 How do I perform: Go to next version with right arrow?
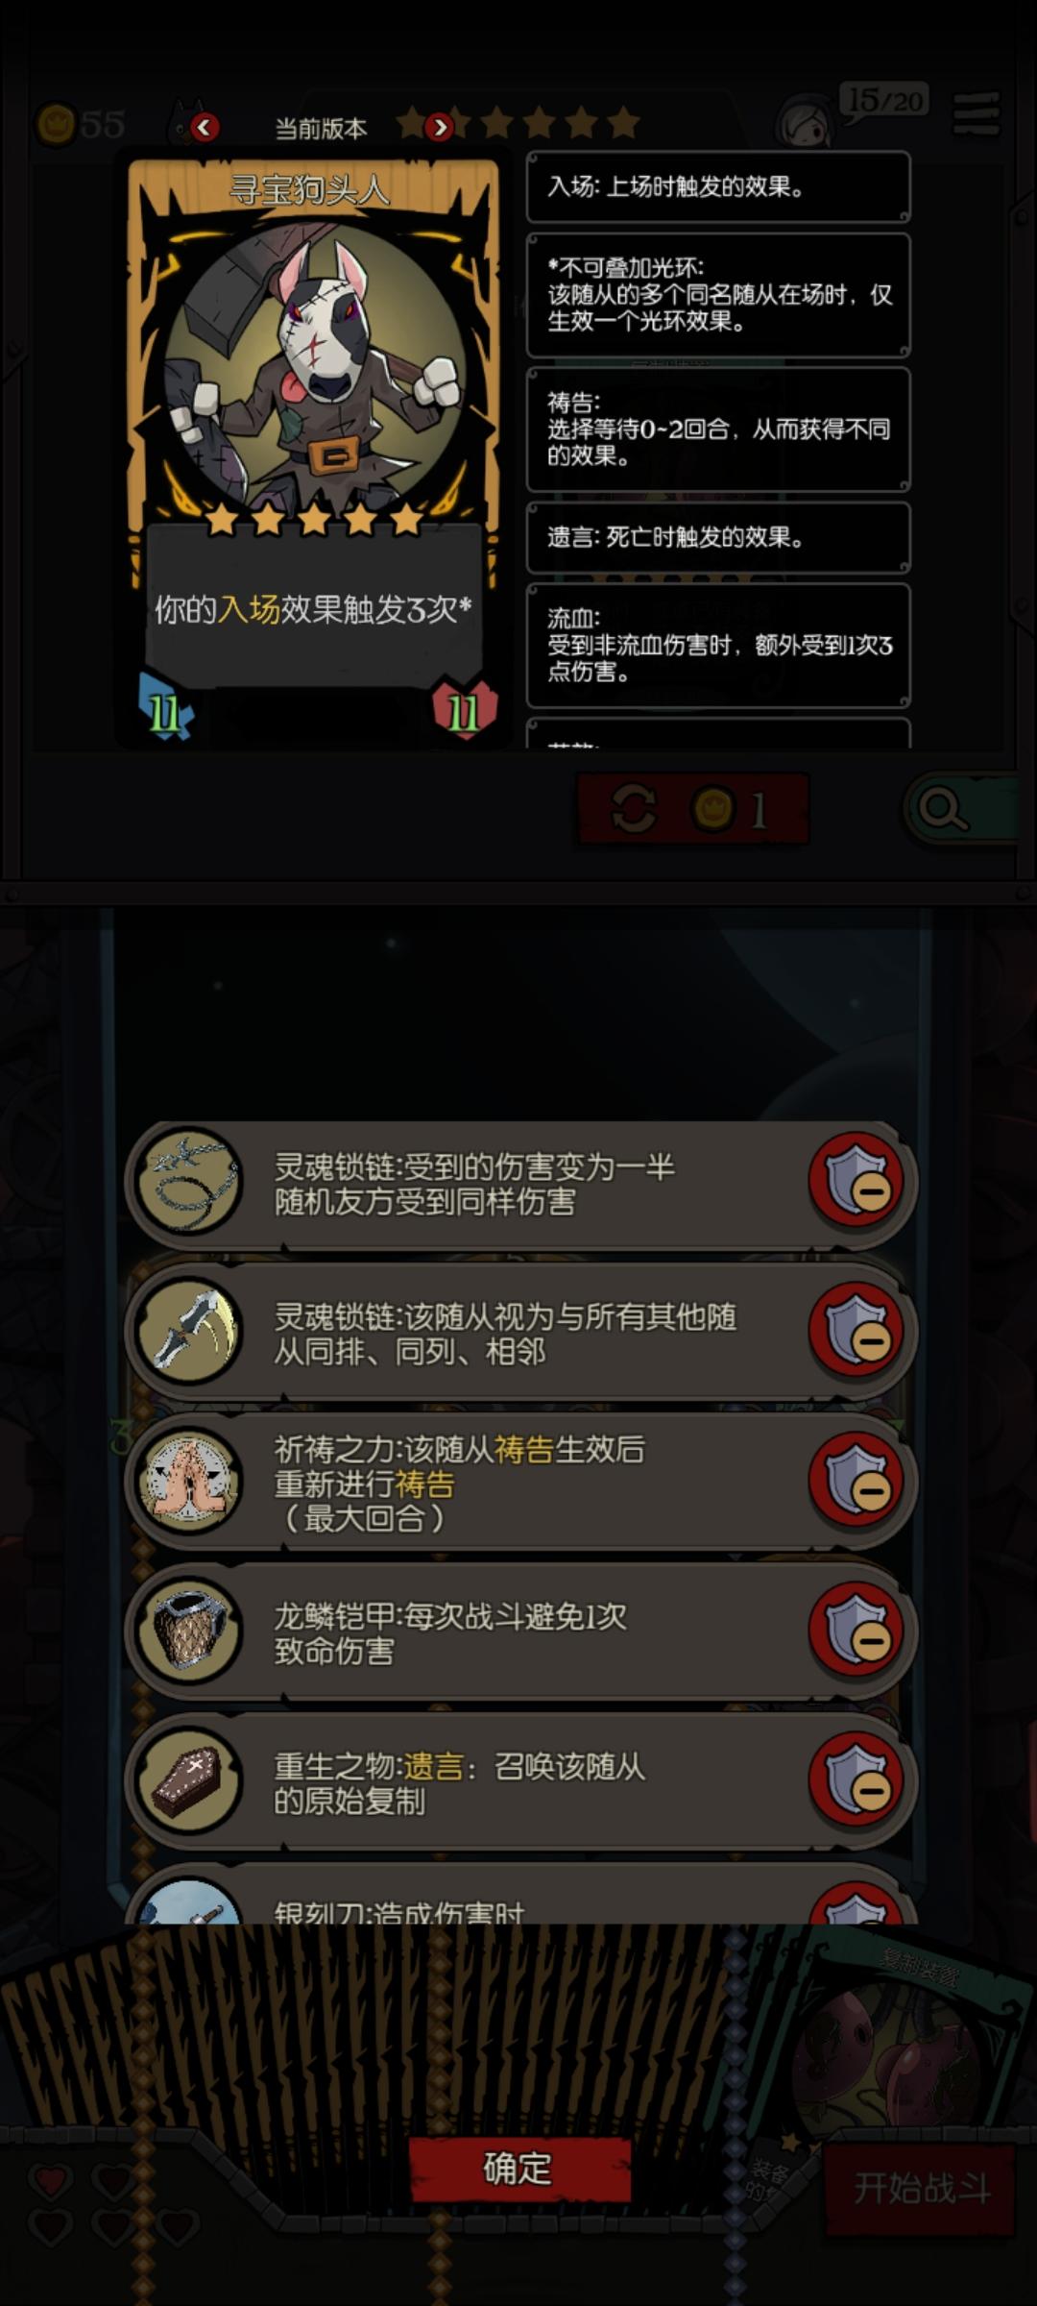439,127
